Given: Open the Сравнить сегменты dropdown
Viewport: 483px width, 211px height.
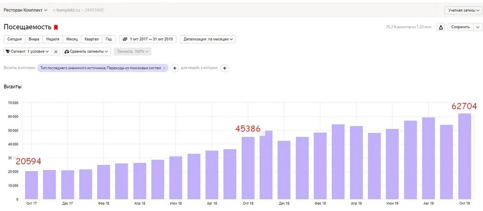Looking at the screenshot, I should coord(87,52).
